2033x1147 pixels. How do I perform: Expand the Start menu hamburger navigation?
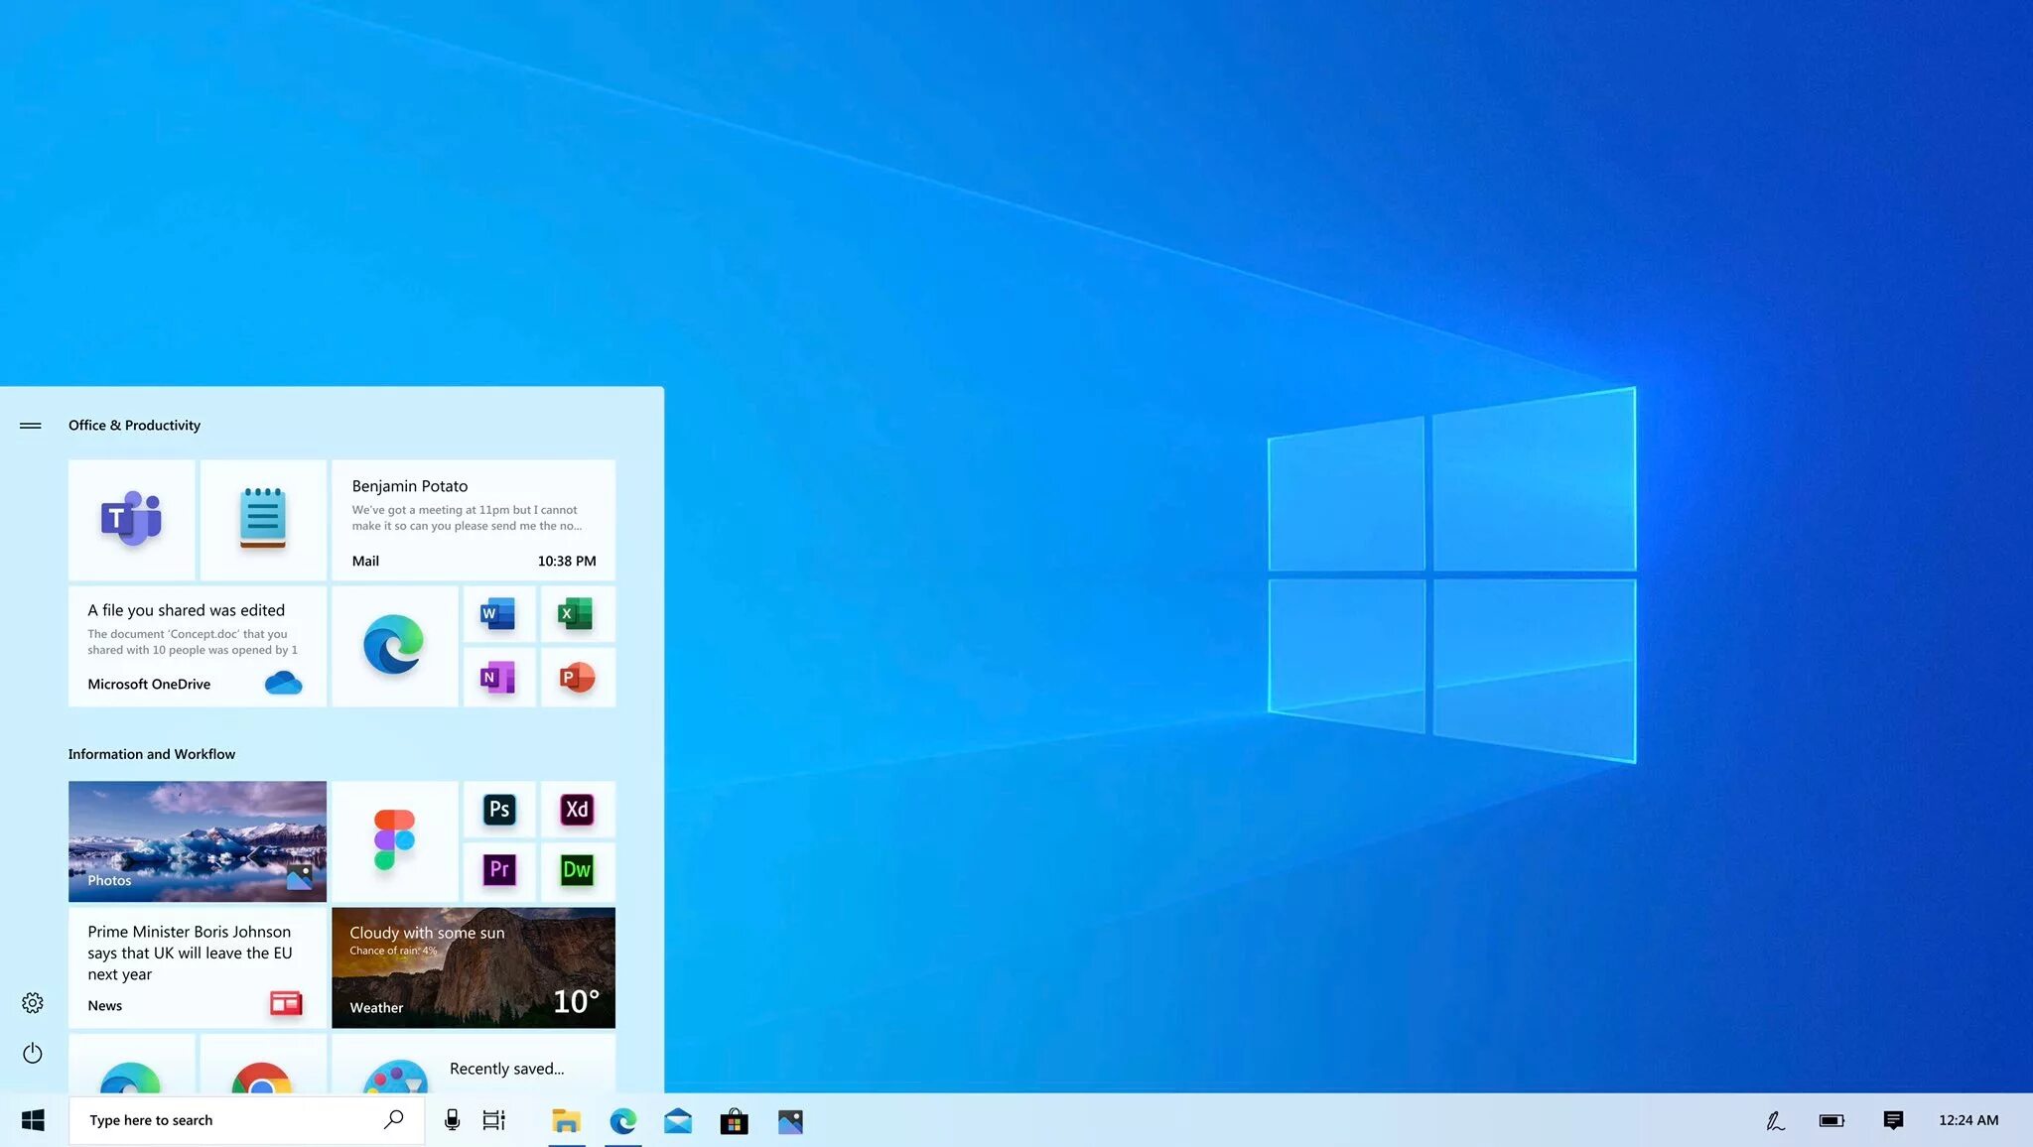pos(31,426)
